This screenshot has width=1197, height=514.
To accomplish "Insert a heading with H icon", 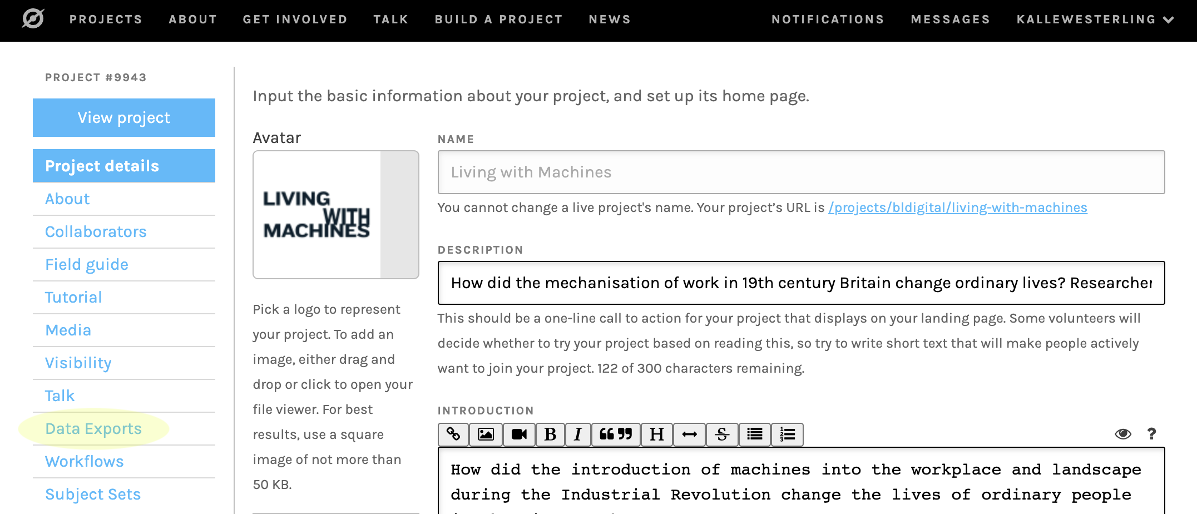I will click(657, 434).
